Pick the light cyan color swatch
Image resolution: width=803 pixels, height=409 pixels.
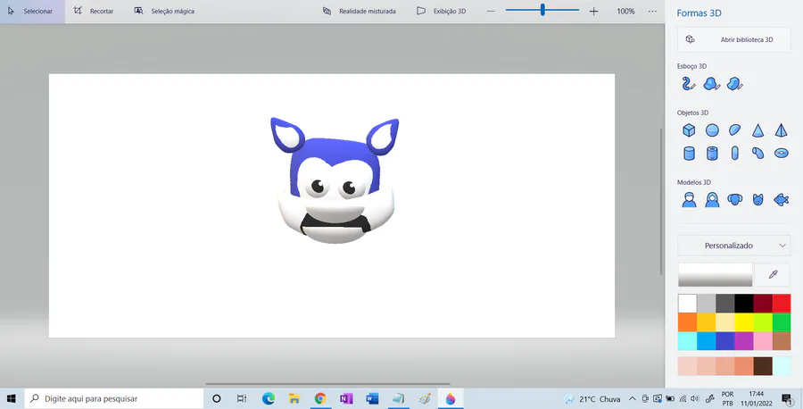[687, 341]
